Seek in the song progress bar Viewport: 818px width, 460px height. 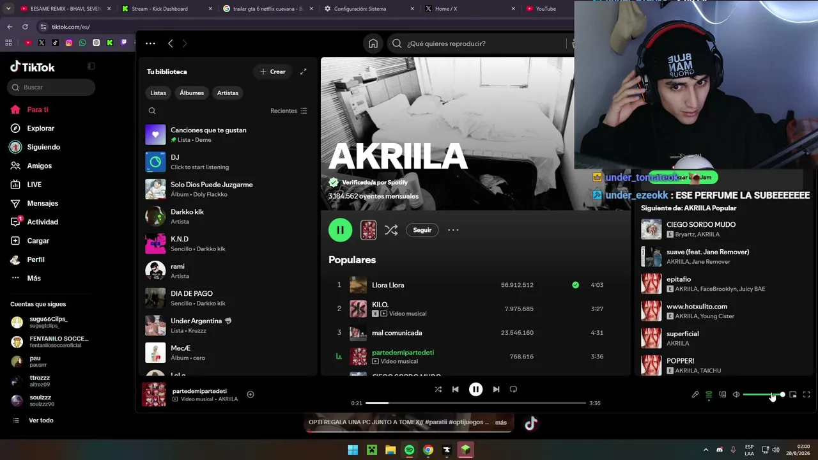[475, 403]
